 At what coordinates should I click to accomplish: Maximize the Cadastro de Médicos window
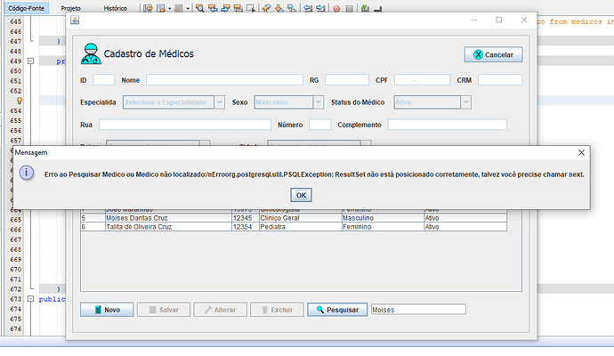[499, 20]
